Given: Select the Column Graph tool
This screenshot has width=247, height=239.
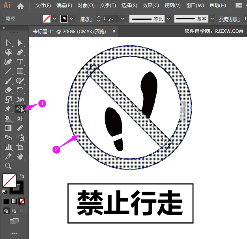Looking at the screenshot, I should [8, 147].
